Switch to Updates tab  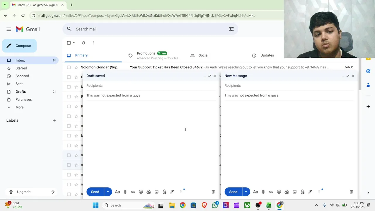pyautogui.click(x=267, y=55)
